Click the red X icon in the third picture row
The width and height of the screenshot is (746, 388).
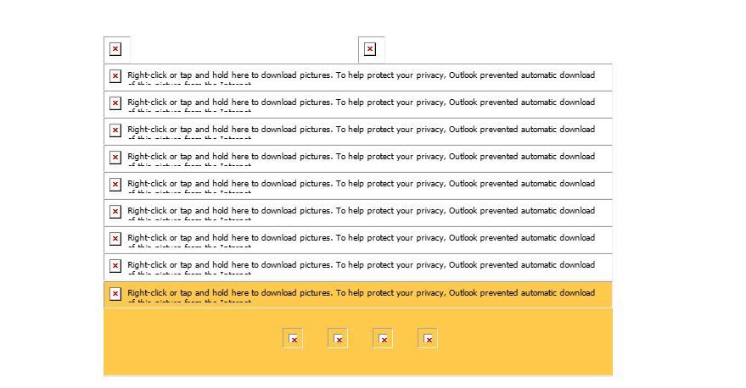coord(115,130)
